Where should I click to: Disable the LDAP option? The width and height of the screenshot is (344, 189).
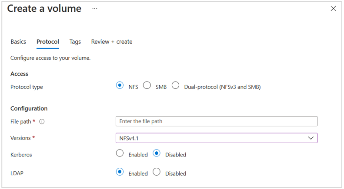[x=157, y=172]
